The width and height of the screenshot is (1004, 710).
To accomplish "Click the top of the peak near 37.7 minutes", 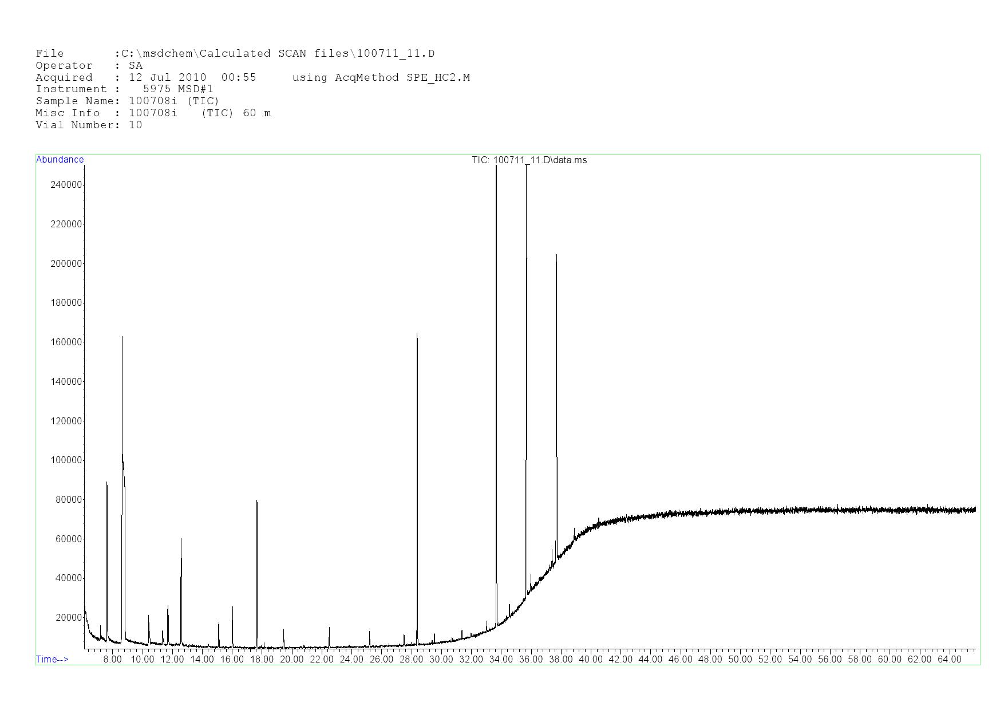I will (556, 255).
